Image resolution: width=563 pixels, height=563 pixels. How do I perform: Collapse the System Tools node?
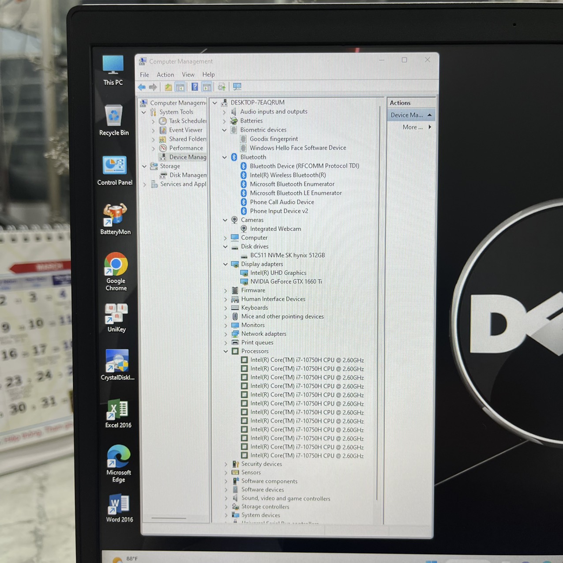point(144,112)
